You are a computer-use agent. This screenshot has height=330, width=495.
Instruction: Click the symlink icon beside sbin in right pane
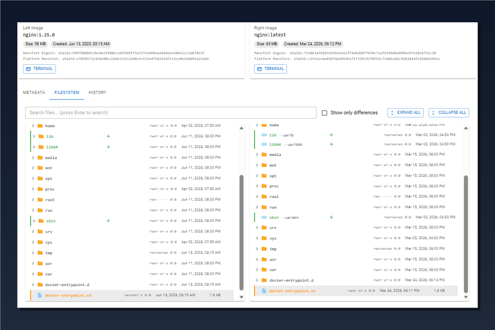click(x=264, y=217)
